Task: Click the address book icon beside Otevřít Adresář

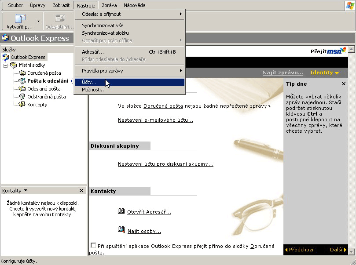Action: [x=121, y=211]
